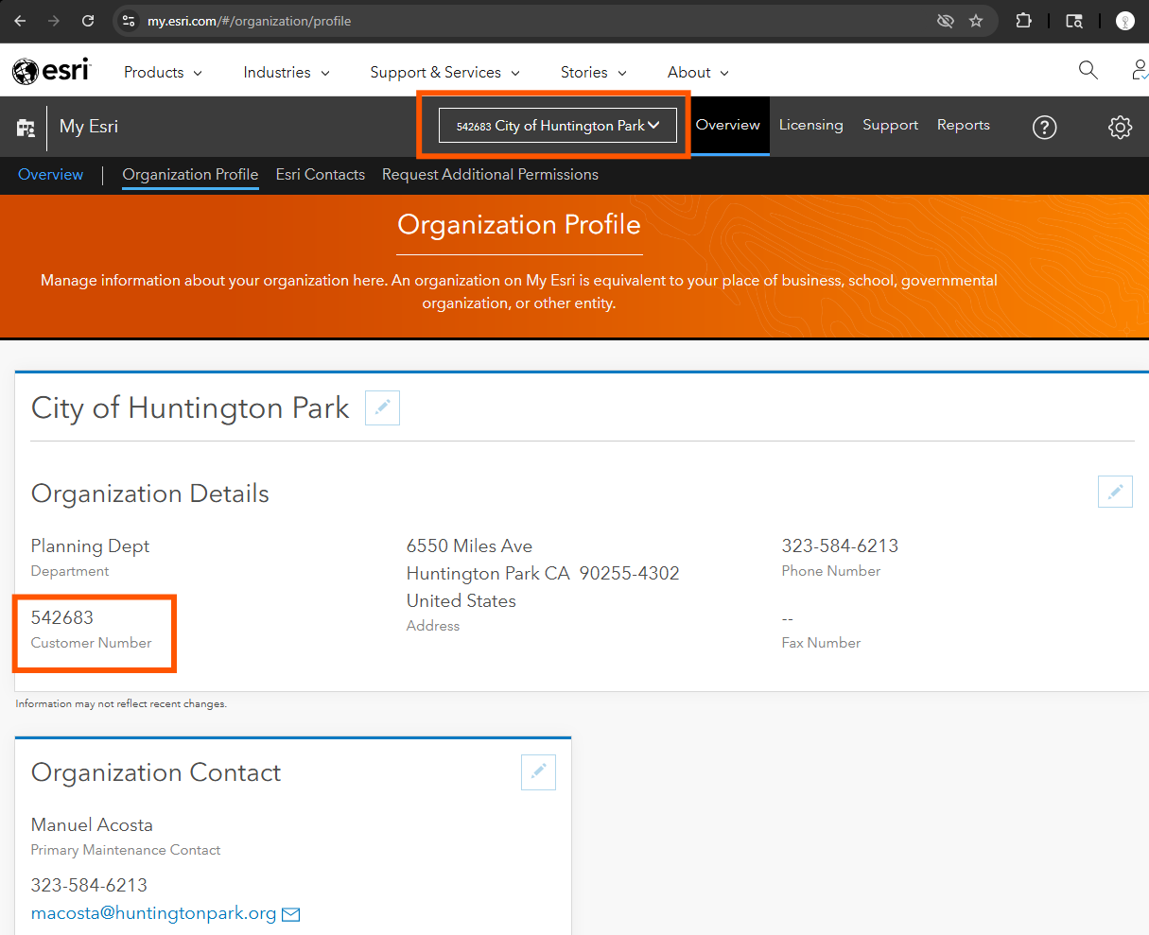Click 'Information may not reflect recent changes' note
The height and width of the screenshot is (935, 1149).
(x=121, y=703)
